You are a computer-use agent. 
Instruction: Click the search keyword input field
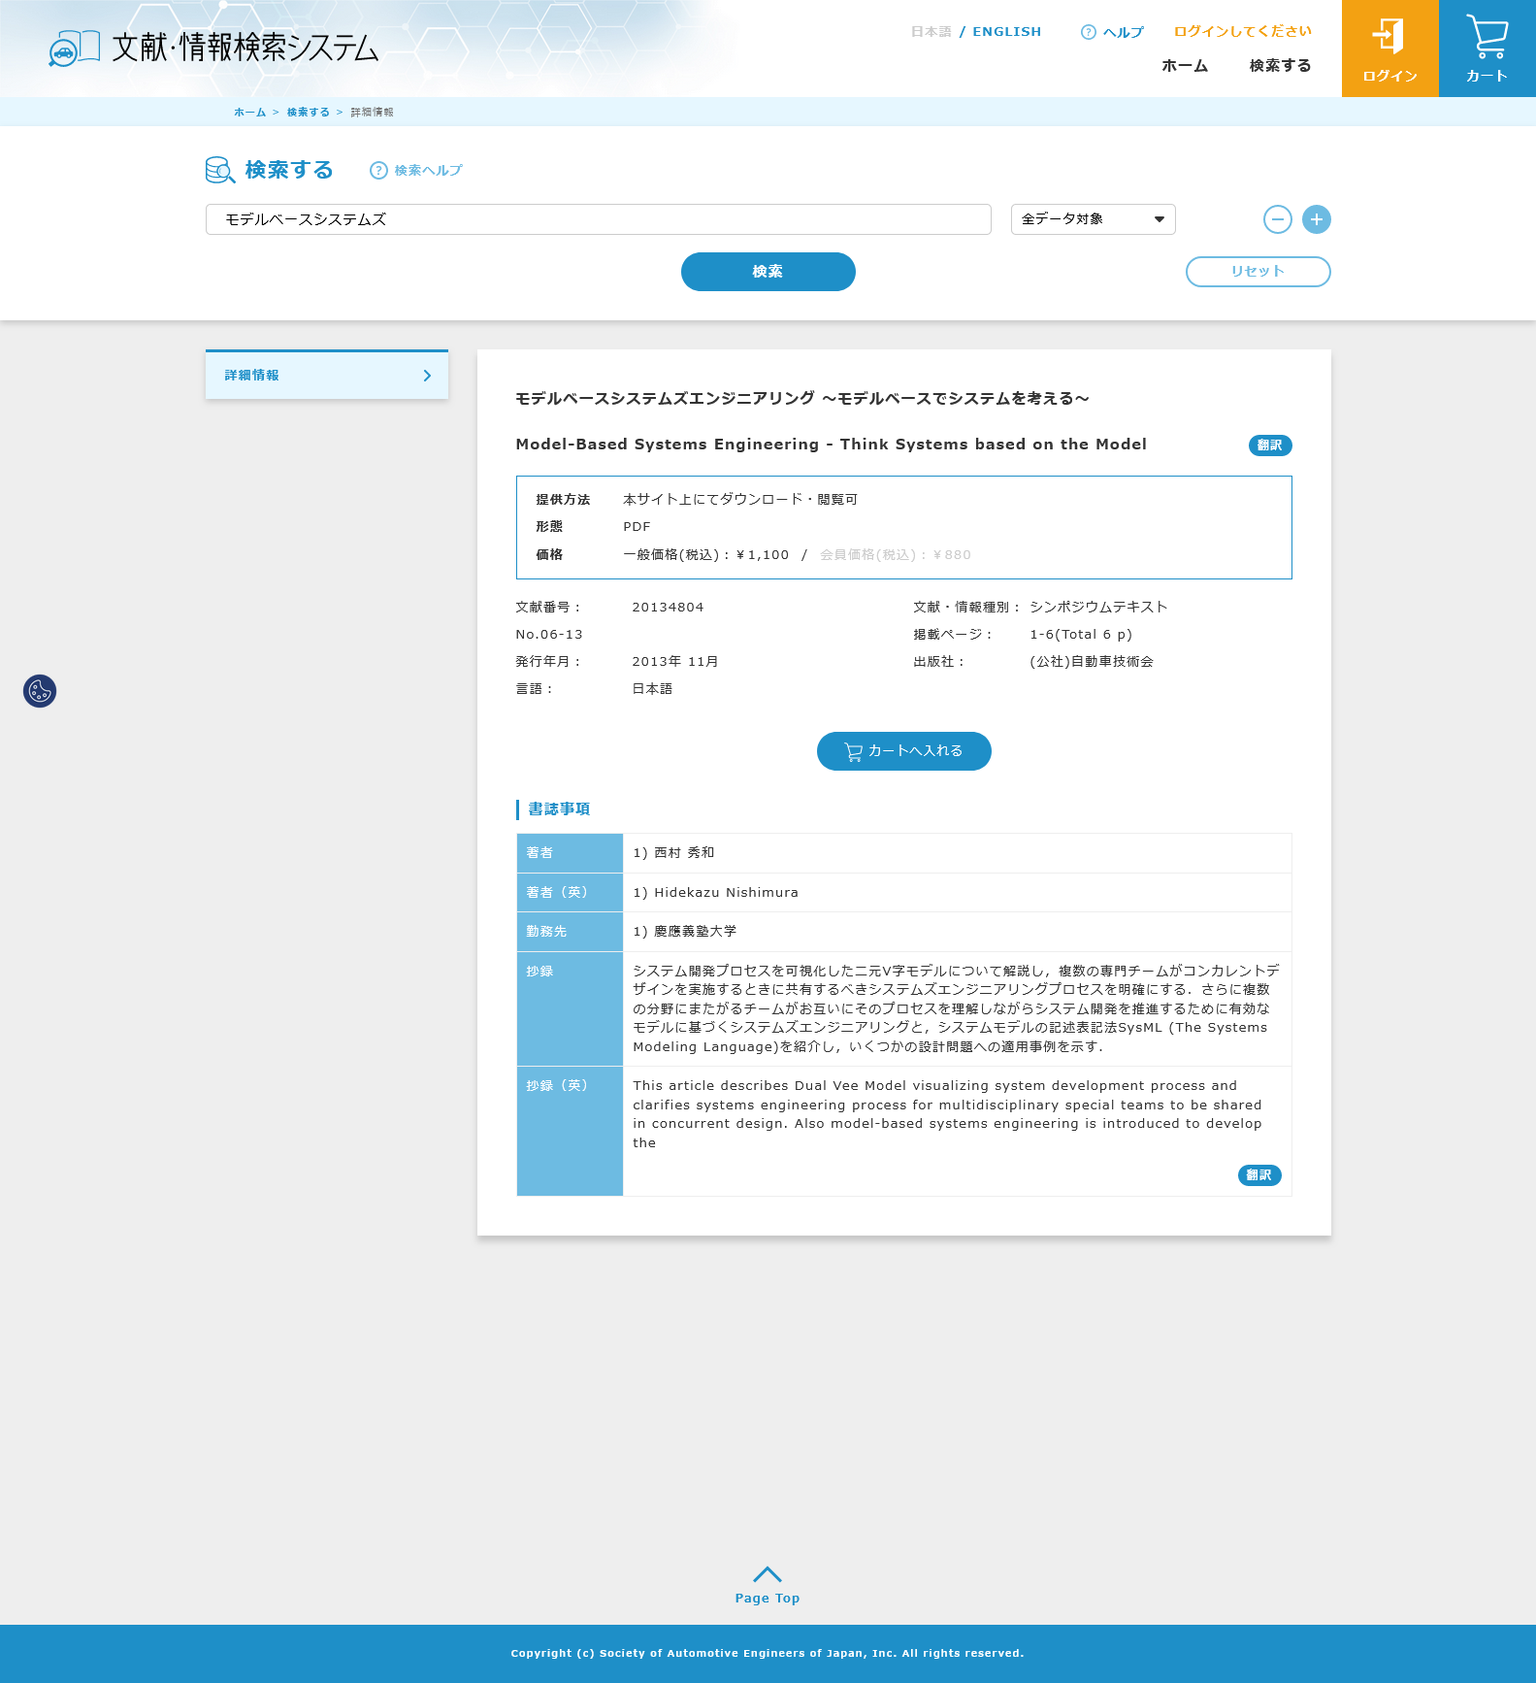(598, 219)
